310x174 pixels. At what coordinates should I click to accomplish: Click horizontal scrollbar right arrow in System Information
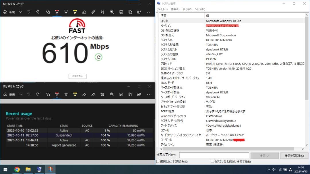click(303, 149)
